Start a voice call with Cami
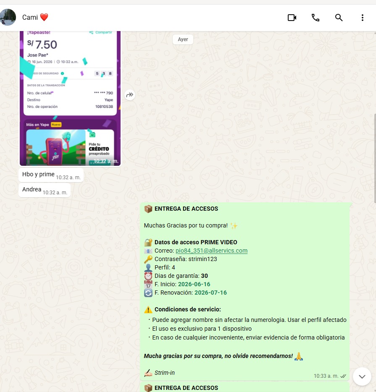The height and width of the screenshot is (392, 376). coord(315,18)
